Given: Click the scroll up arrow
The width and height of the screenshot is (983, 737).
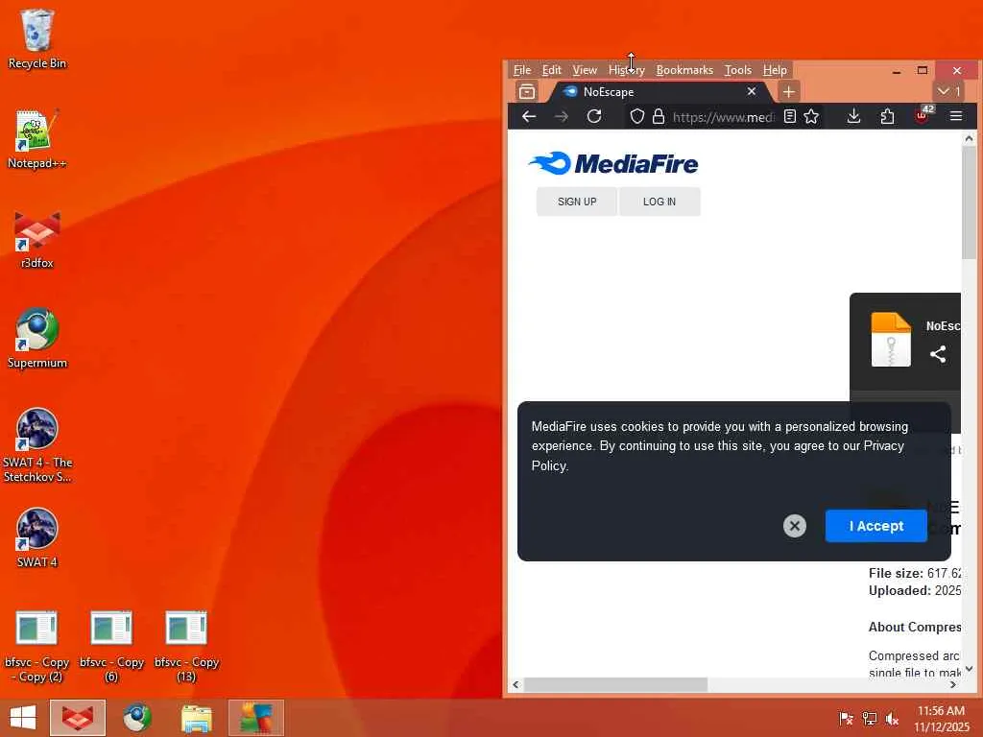Looking at the screenshot, I should [970, 138].
